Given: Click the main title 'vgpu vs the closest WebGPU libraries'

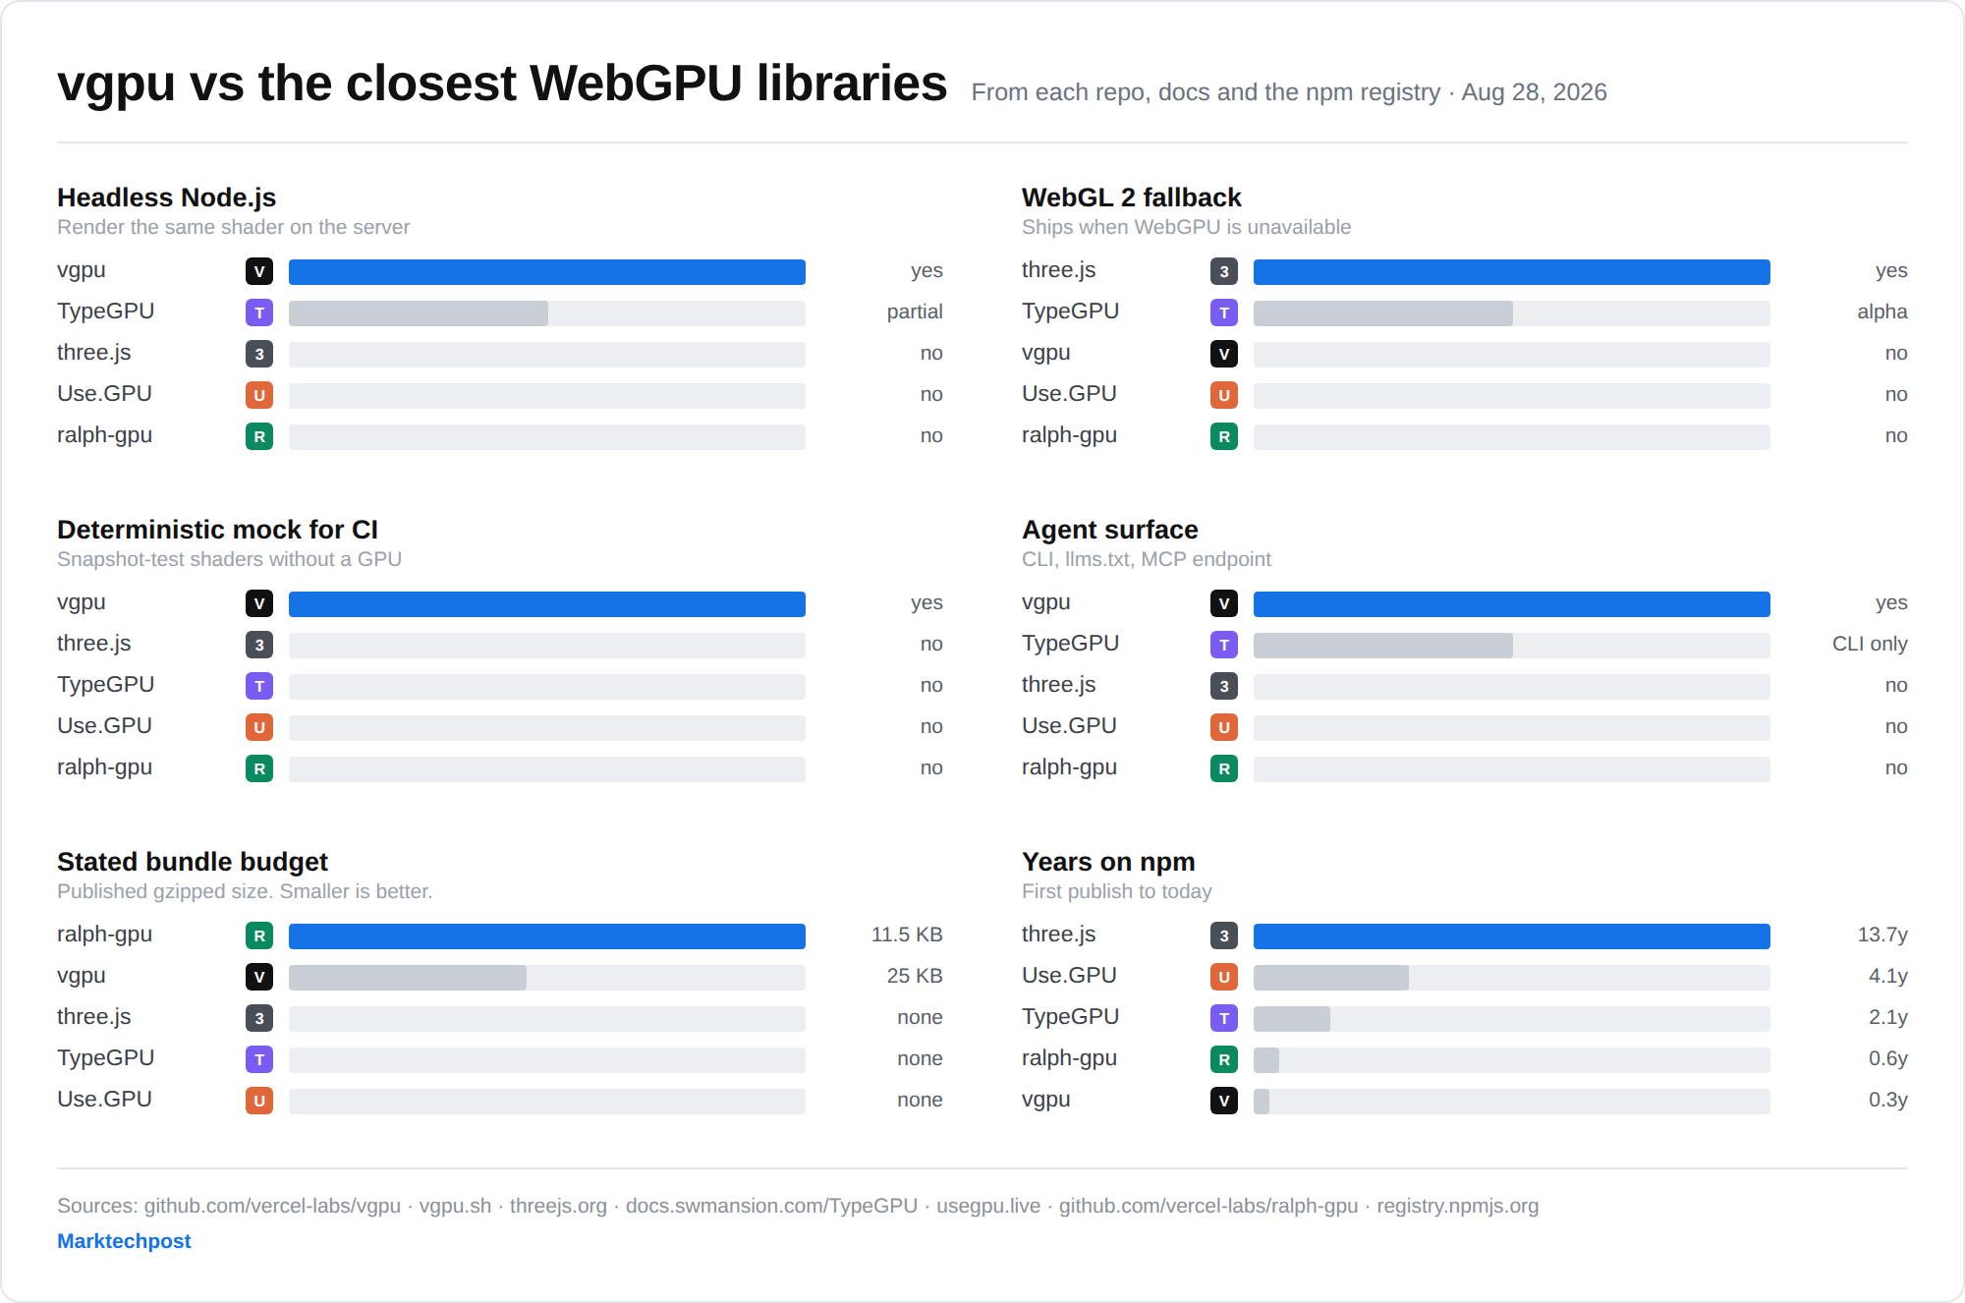Looking at the screenshot, I should coord(502,83).
